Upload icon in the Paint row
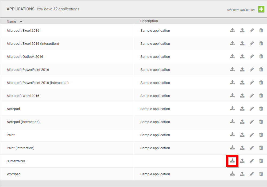 pos(242,135)
